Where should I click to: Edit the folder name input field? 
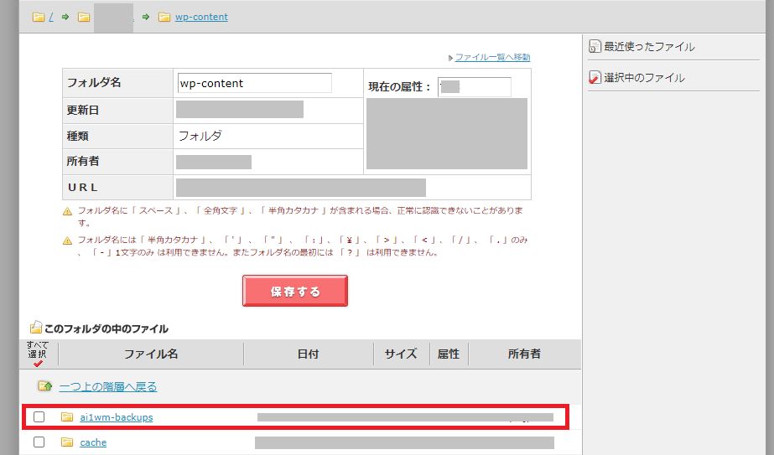click(x=254, y=84)
